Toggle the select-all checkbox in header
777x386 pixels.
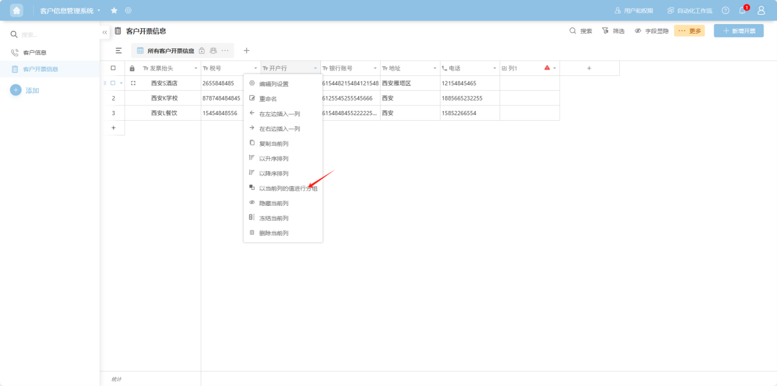tap(113, 68)
